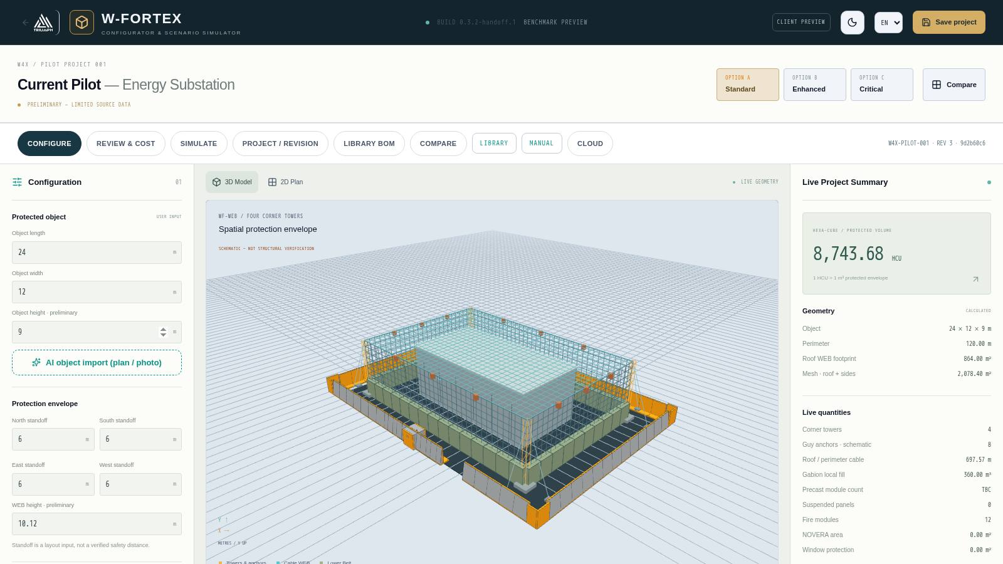This screenshot has width=1003, height=564.
Task: Click the West standoff field
Action: (140, 484)
